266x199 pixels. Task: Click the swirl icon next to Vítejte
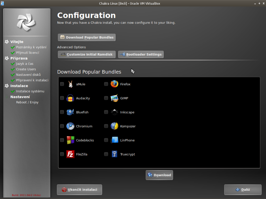pyautogui.click(x=7, y=42)
